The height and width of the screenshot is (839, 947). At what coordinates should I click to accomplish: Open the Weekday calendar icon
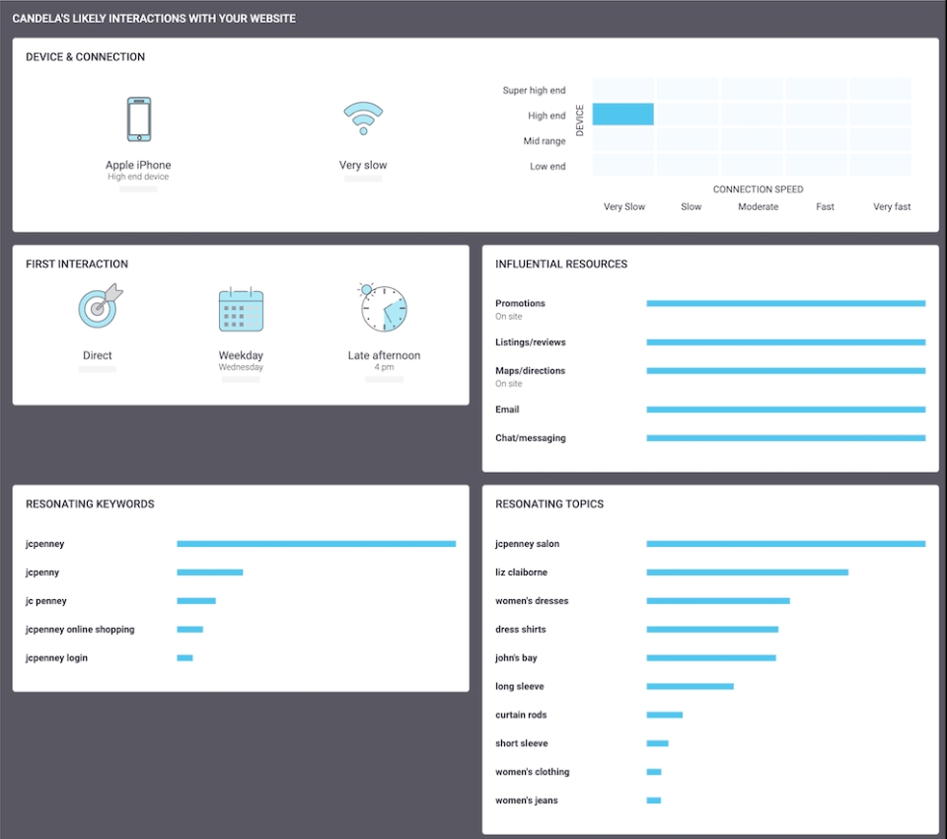(241, 309)
